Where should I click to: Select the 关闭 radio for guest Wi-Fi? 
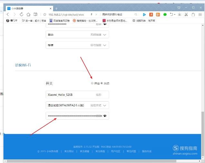[x=102, y=83]
